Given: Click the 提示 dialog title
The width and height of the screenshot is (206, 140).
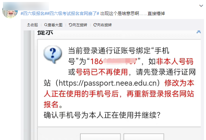Looking at the screenshot, I should (45, 32).
